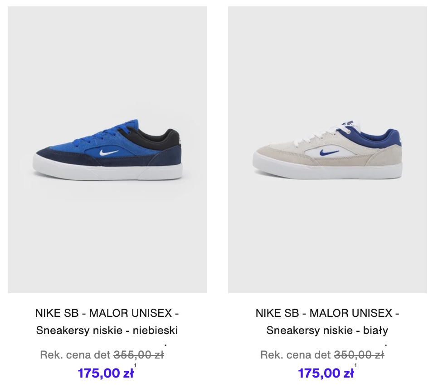Click the 175,00 zł sale price of the white sneaker

tap(326, 373)
